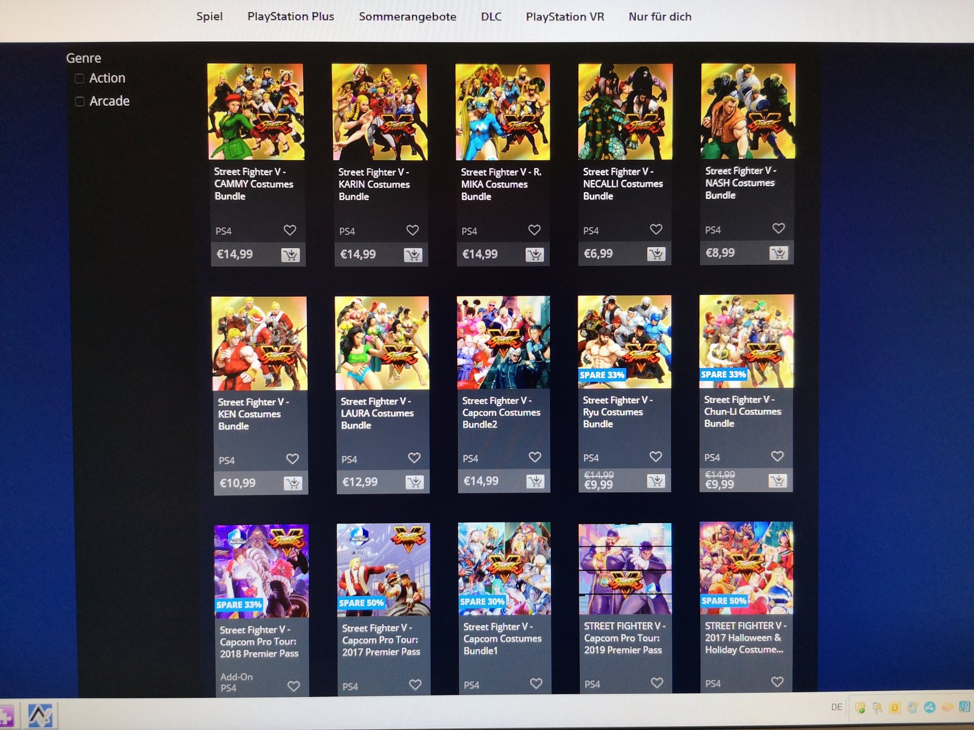Enable the Action genre filter checkbox

(x=80, y=78)
